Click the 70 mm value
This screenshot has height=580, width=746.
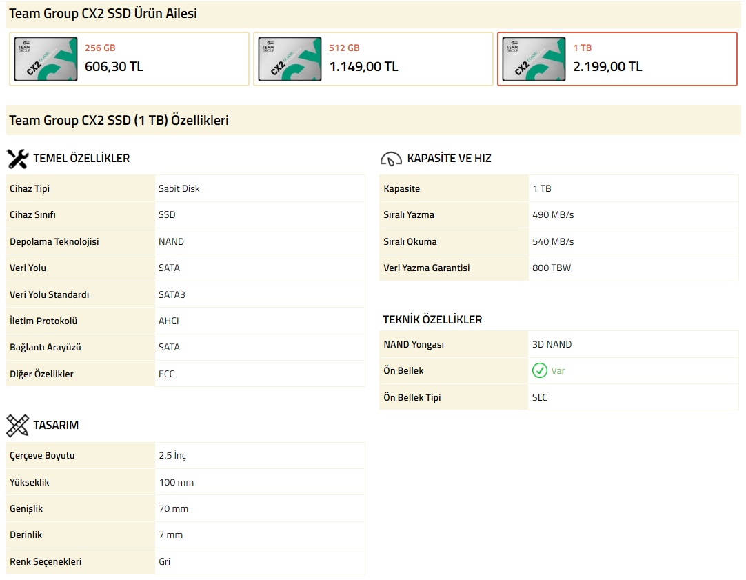[x=173, y=509]
